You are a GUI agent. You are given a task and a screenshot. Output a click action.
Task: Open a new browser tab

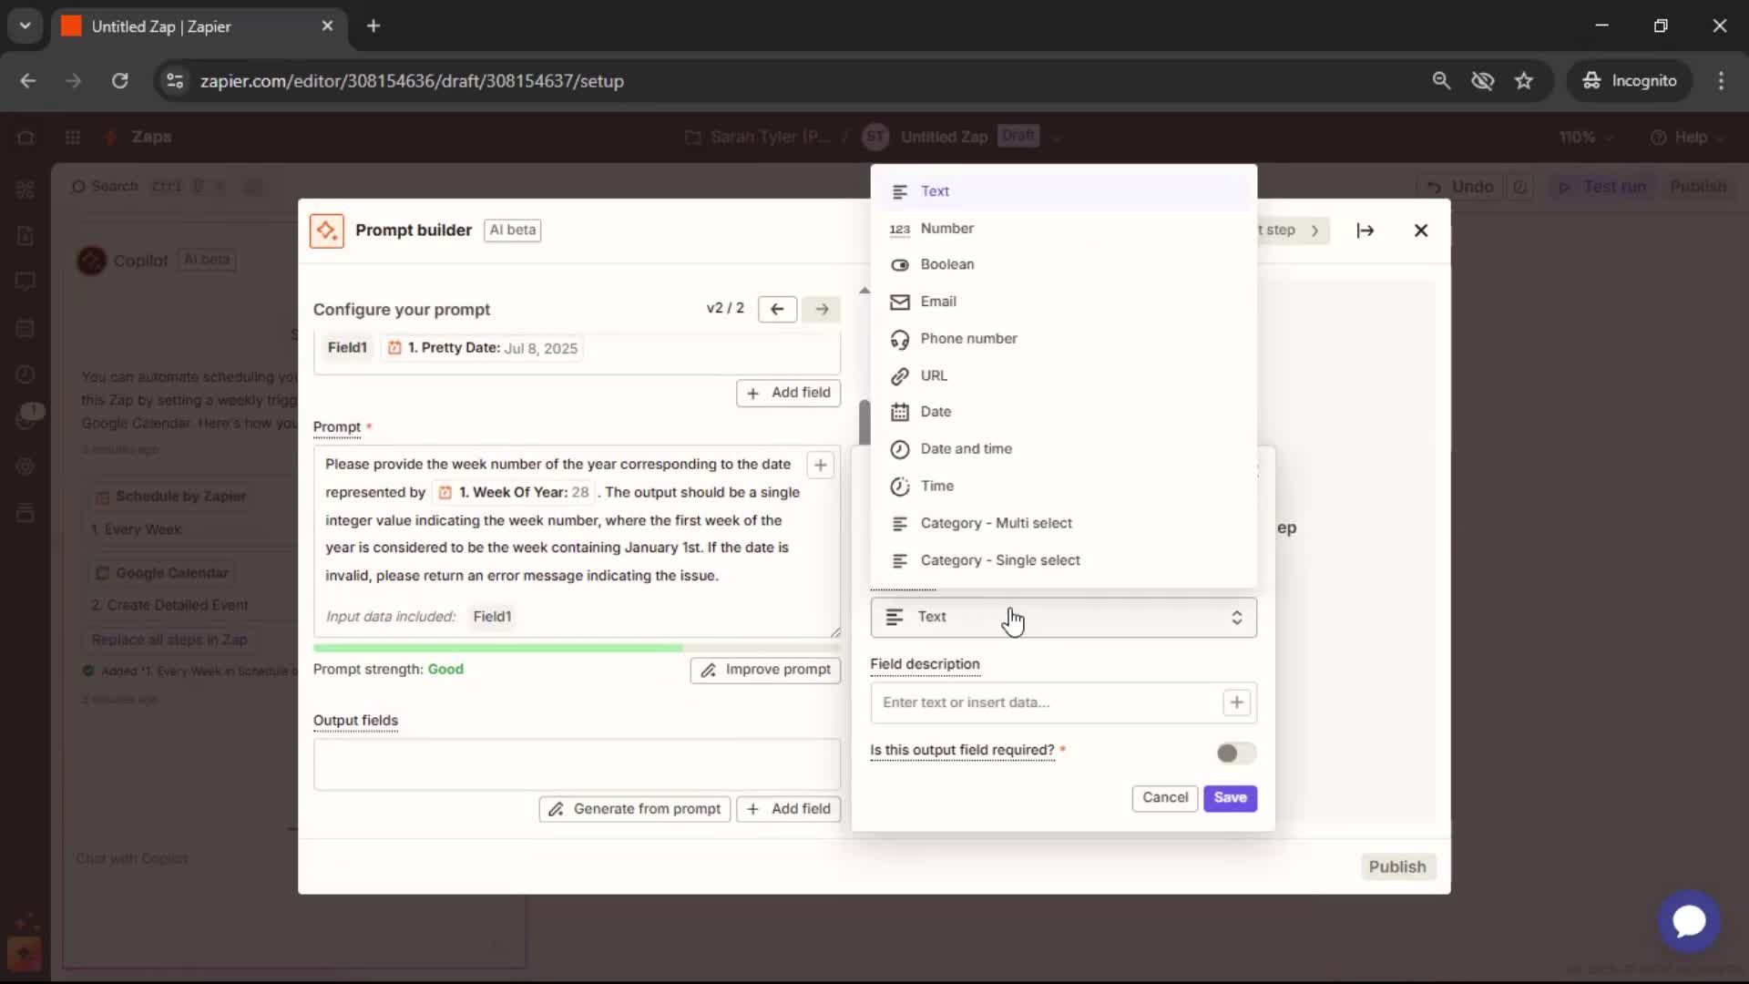point(373,26)
